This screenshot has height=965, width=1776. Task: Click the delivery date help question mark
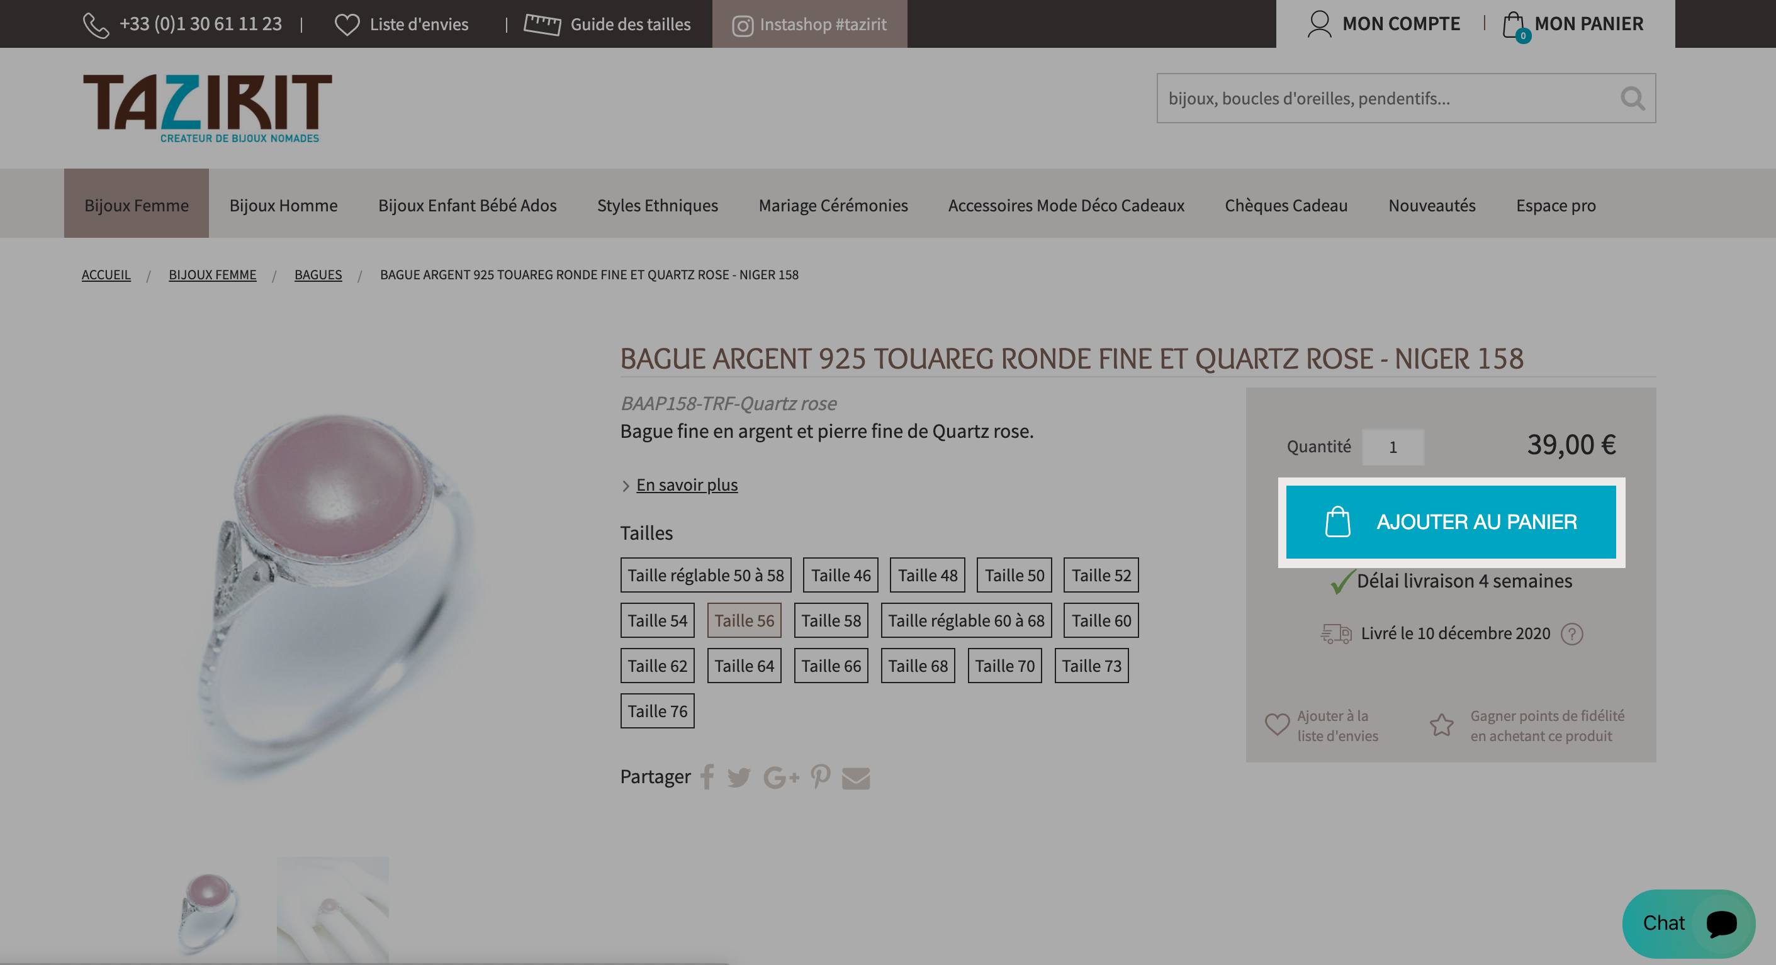pyautogui.click(x=1571, y=633)
